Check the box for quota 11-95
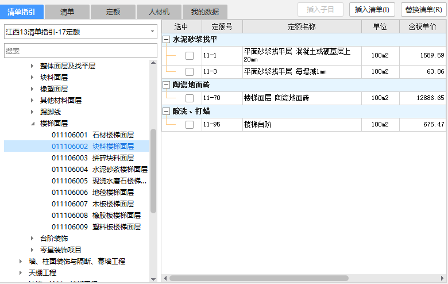This screenshot has height=284, width=448. tap(190, 124)
